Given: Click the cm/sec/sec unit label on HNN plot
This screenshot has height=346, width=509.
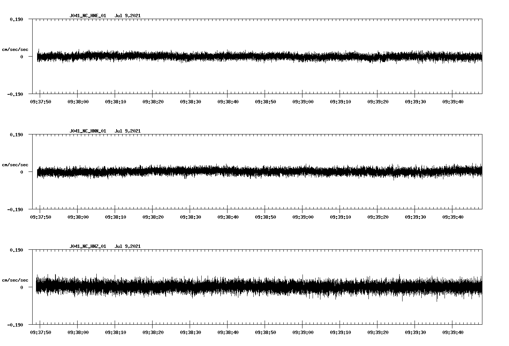Looking at the screenshot, I should pos(15,164).
